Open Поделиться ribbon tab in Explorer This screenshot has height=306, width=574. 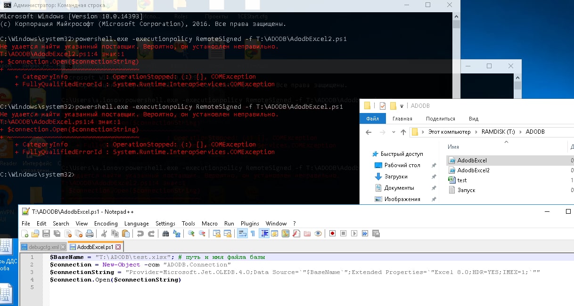point(441,119)
